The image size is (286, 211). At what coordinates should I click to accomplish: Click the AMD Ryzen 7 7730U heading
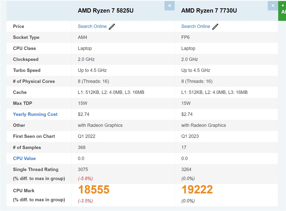[x=209, y=11]
